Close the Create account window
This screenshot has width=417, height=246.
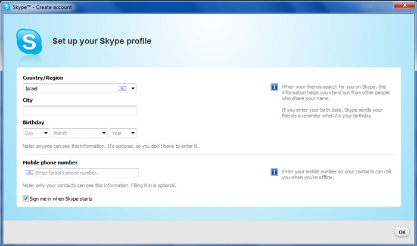point(404,5)
